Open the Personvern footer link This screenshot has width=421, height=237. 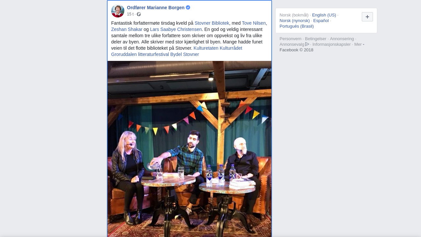(290, 39)
